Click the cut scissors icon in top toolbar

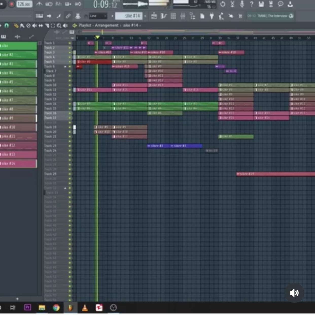(x=232, y=4)
